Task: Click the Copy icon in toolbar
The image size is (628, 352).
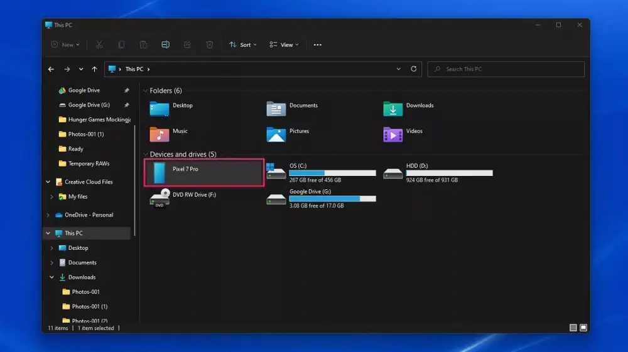Action: (121, 45)
